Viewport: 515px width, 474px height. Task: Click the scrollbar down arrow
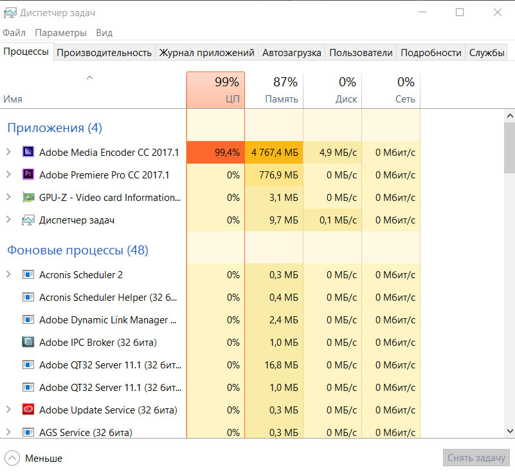510,431
